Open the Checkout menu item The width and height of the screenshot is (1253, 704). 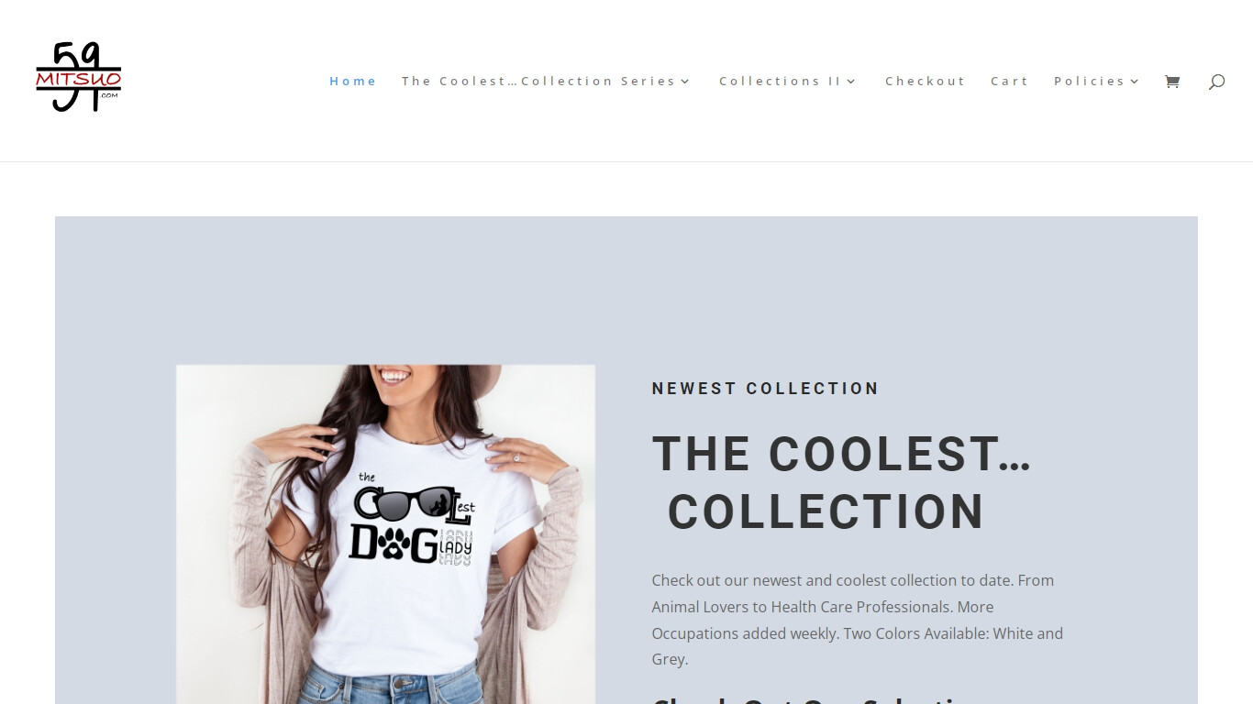click(926, 81)
